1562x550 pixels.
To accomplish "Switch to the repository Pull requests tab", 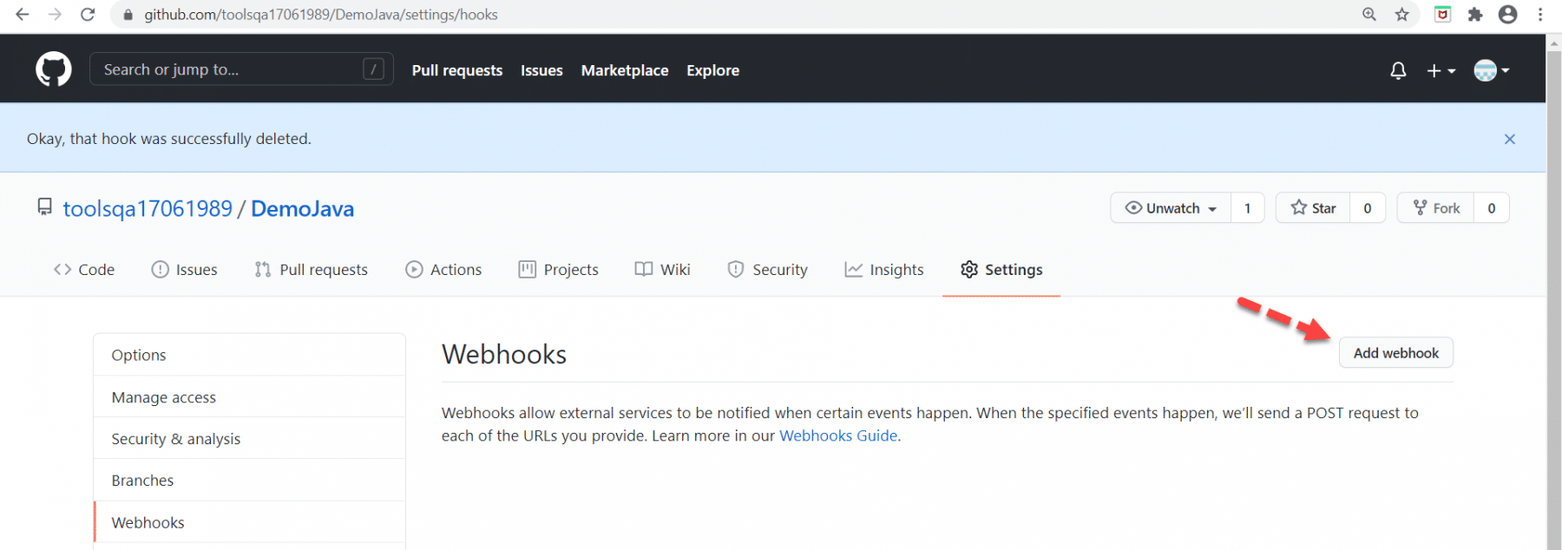I will coord(311,270).
